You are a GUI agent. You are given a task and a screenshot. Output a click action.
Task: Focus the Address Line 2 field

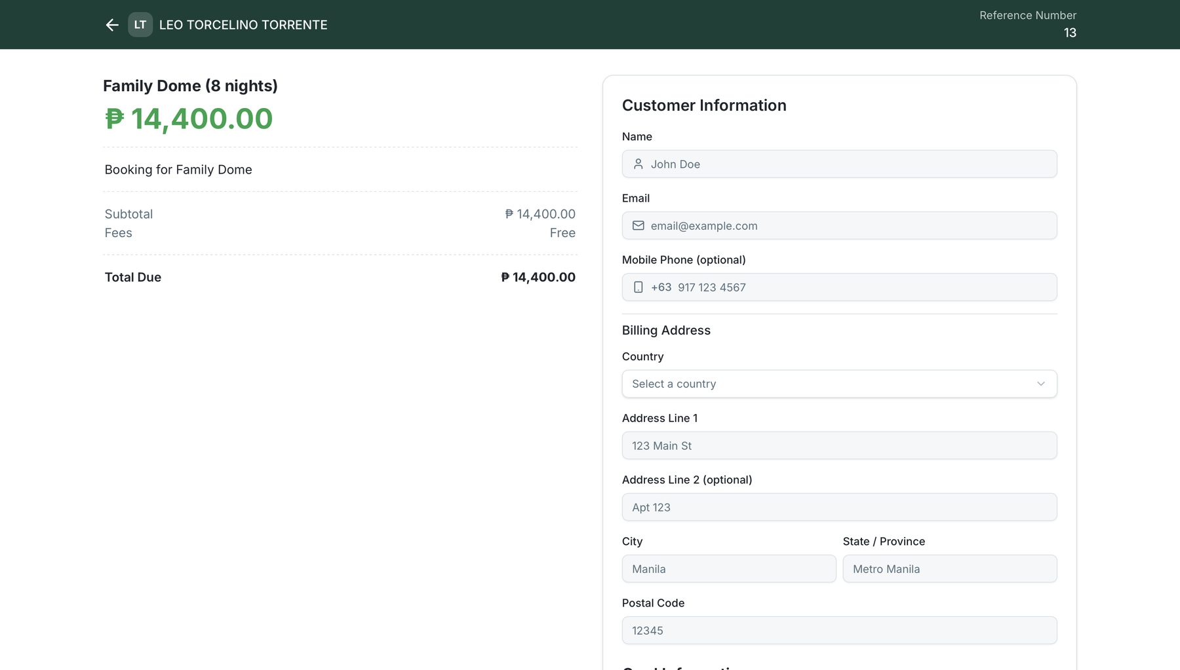(x=839, y=508)
